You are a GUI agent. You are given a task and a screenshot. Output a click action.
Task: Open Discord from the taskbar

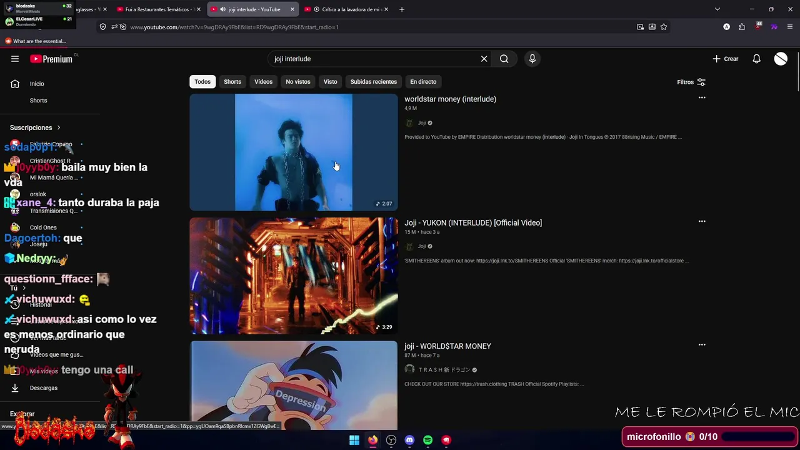click(409, 440)
